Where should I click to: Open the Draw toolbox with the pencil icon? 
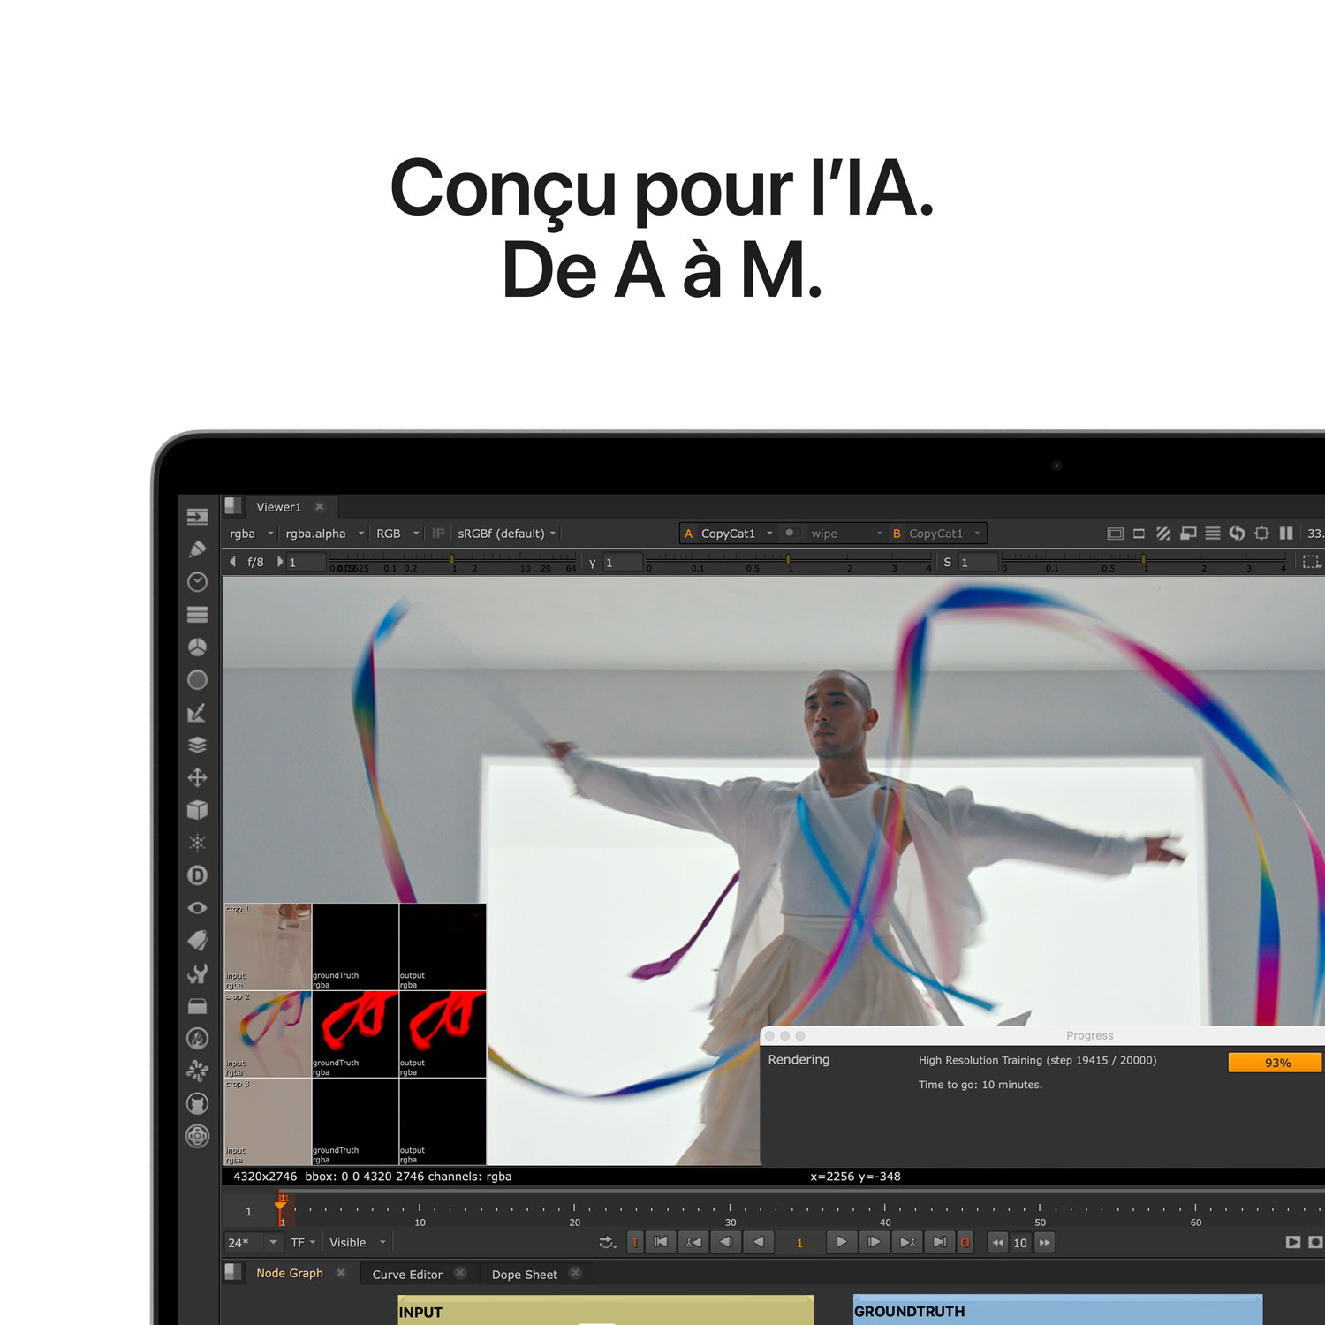coord(196,549)
